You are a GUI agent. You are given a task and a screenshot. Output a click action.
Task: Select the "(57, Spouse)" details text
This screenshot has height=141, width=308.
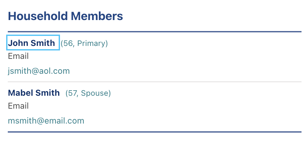[x=88, y=93]
